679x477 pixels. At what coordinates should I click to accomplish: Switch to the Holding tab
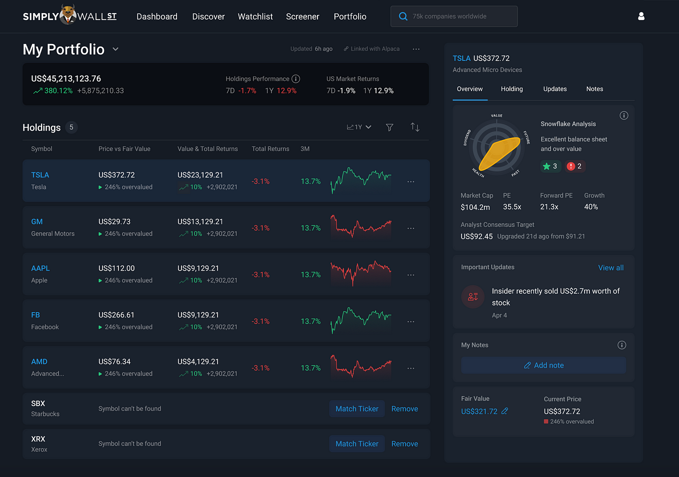point(512,89)
